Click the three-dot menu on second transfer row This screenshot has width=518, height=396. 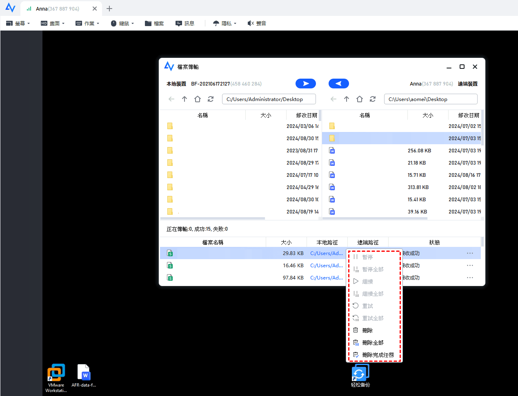[x=470, y=266]
